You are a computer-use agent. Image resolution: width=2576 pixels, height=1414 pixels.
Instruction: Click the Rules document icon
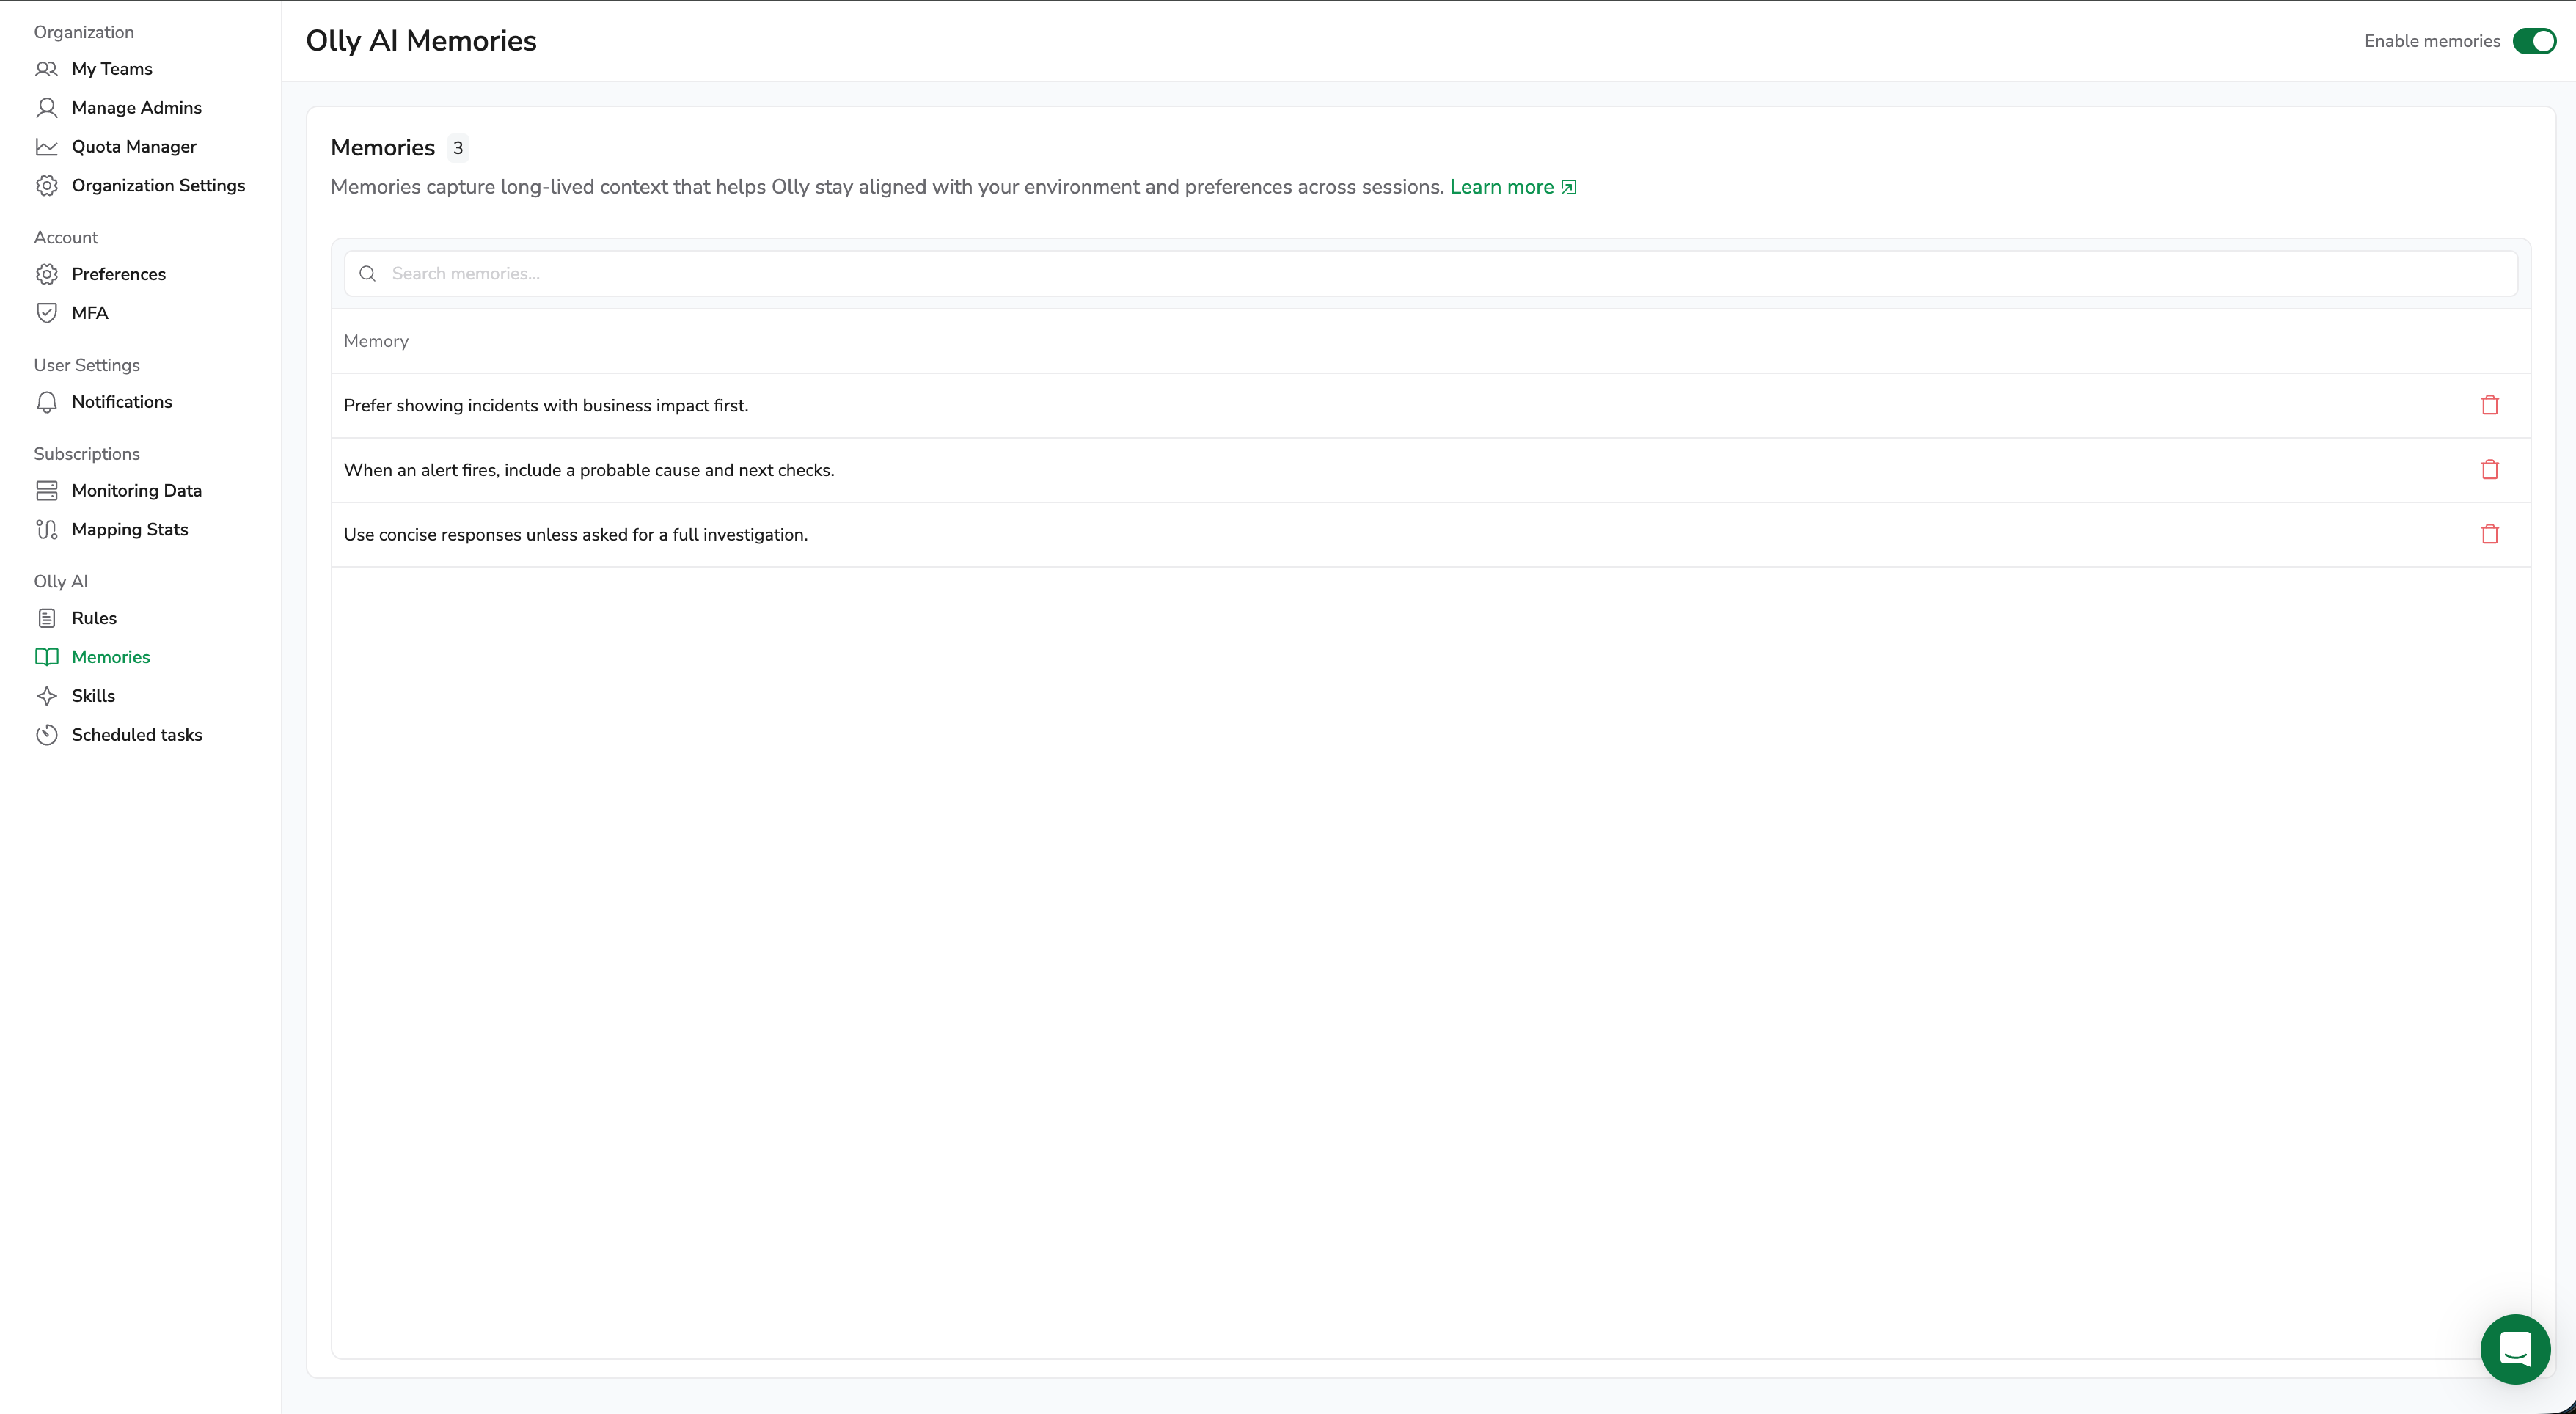point(47,618)
